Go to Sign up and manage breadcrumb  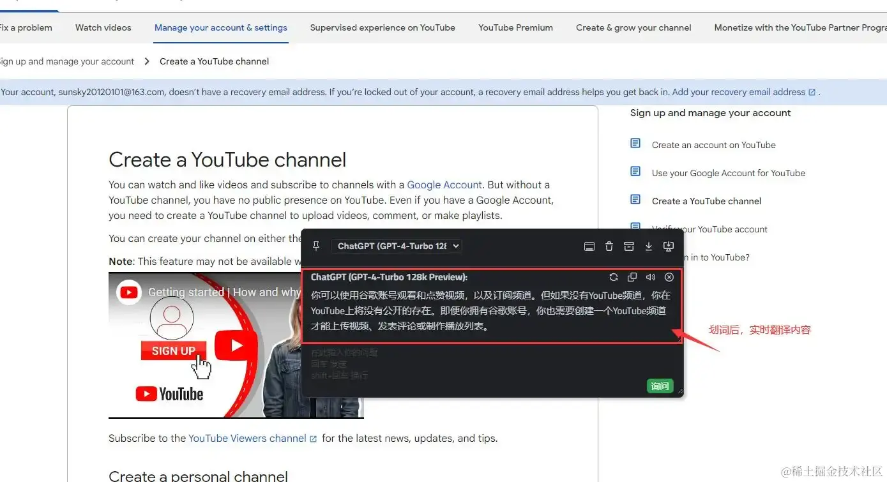(67, 61)
